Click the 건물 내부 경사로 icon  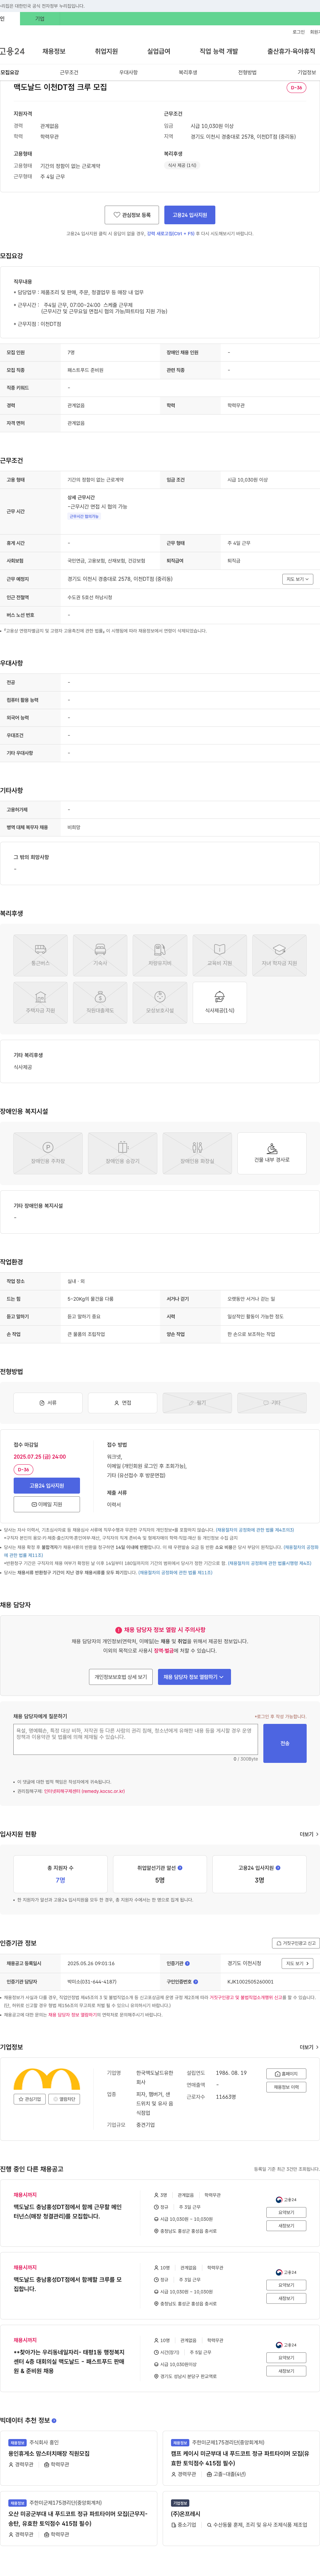[272, 1153]
